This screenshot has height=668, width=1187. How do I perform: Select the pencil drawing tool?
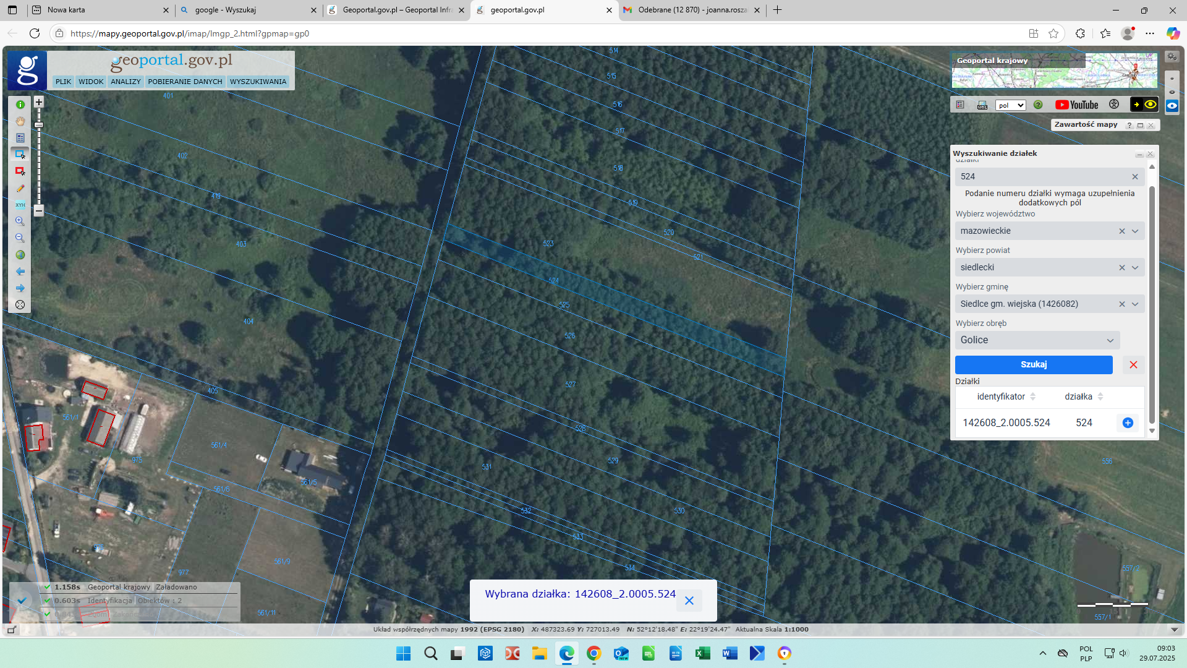click(20, 189)
